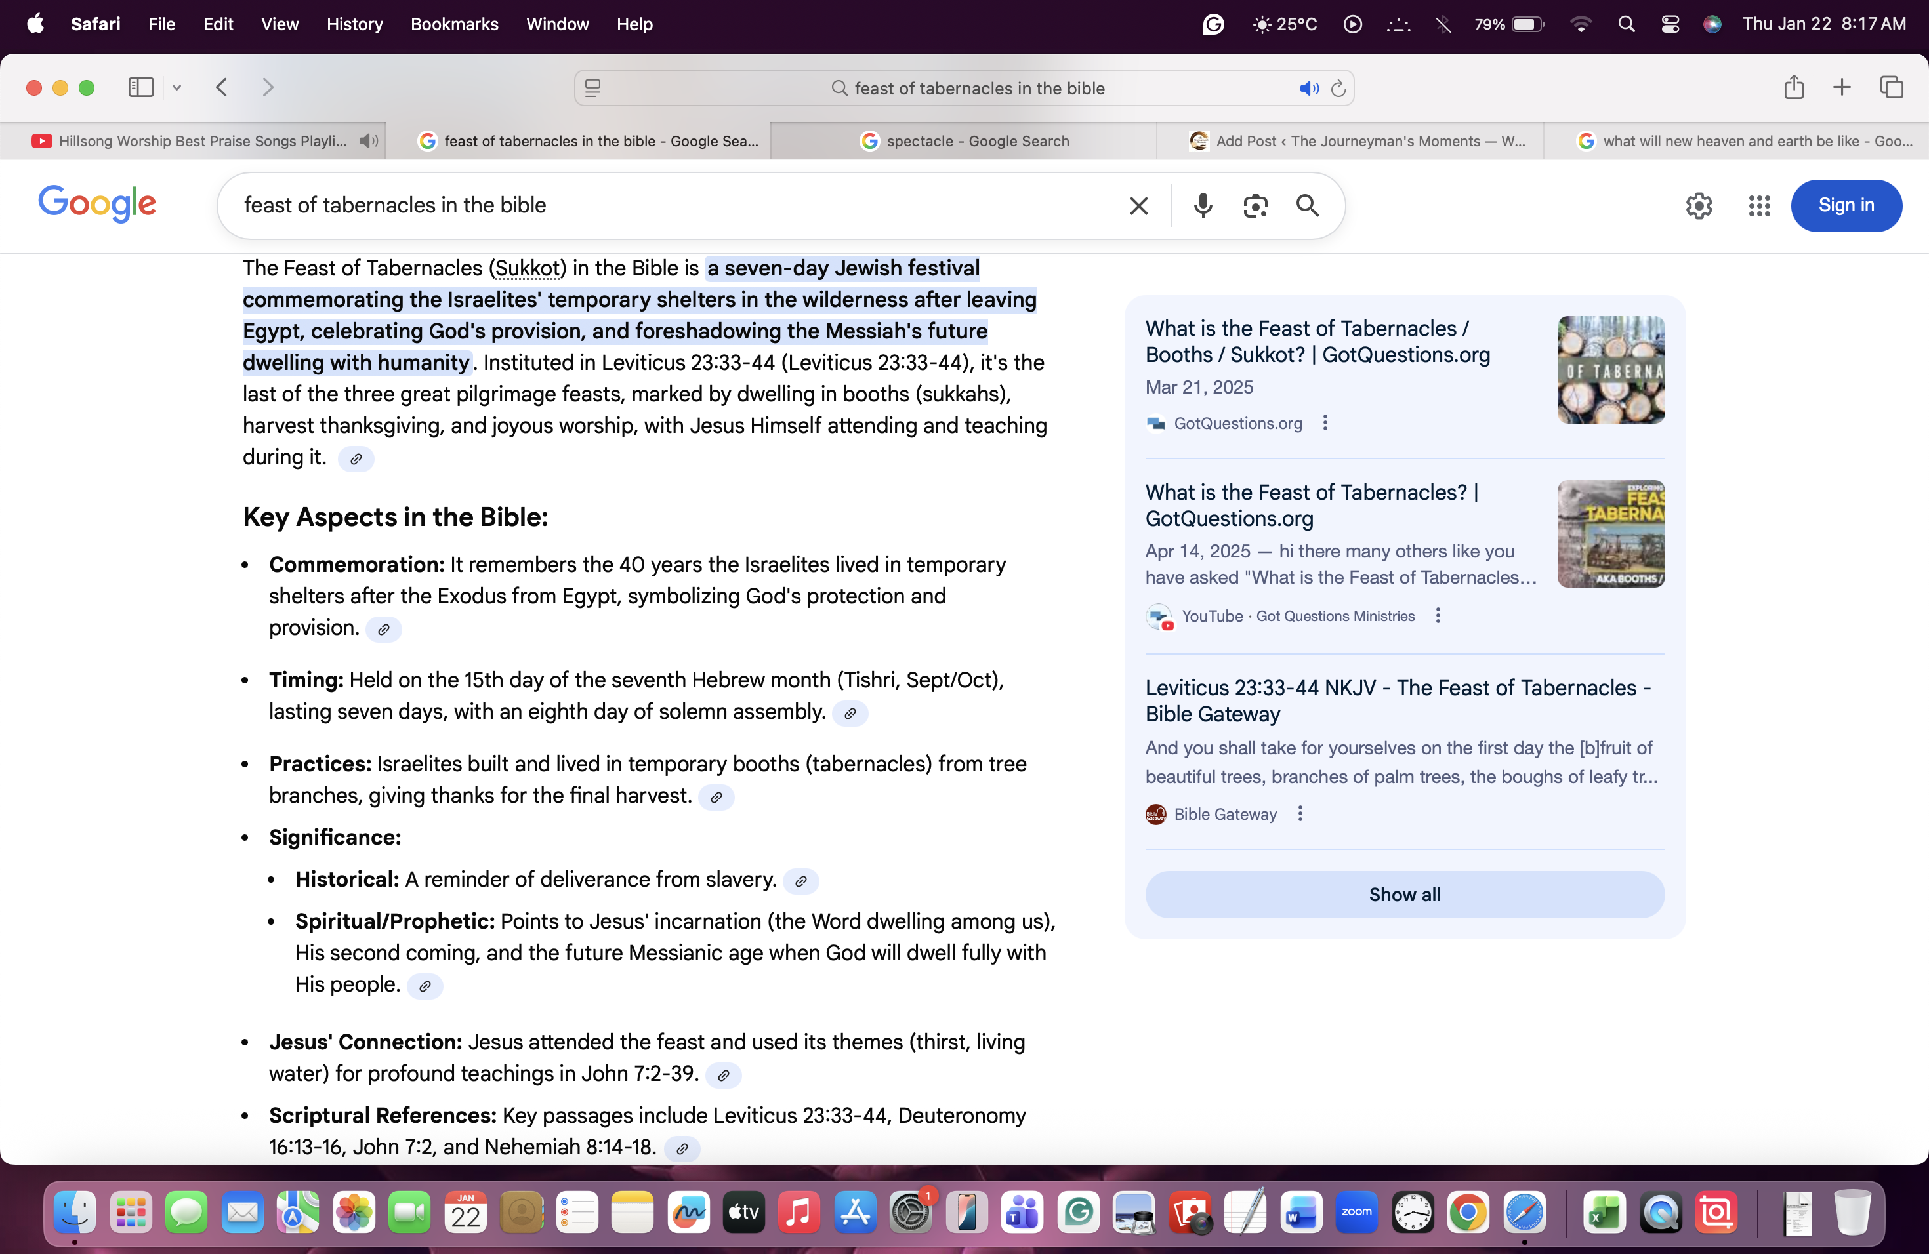The width and height of the screenshot is (1929, 1254).
Task: Clear the Google search box text
Action: (x=1139, y=206)
